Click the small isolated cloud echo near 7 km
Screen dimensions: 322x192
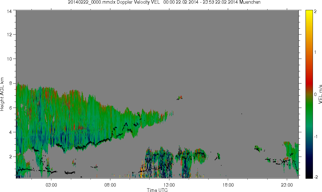tap(180, 98)
